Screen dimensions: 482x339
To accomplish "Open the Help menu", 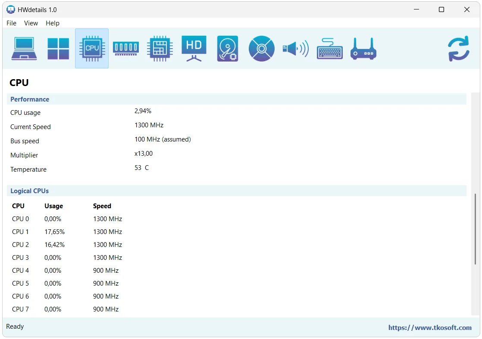I will (x=53, y=23).
